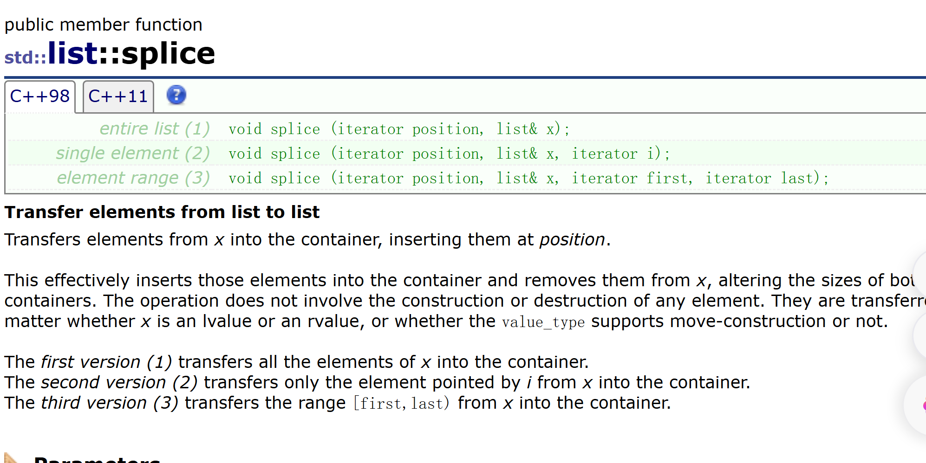This screenshot has height=463, width=926.
Task: Click the middle floating circle at right edge
Action: (x=919, y=335)
